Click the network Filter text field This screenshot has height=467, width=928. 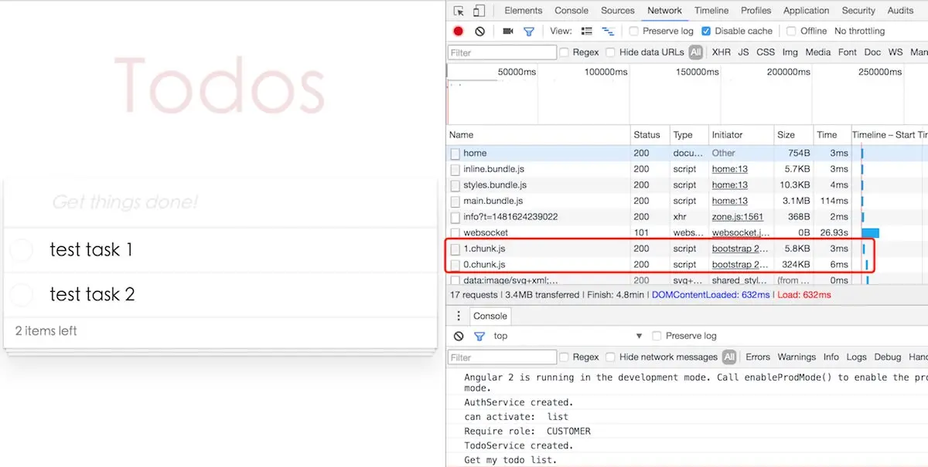(x=502, y=52)
